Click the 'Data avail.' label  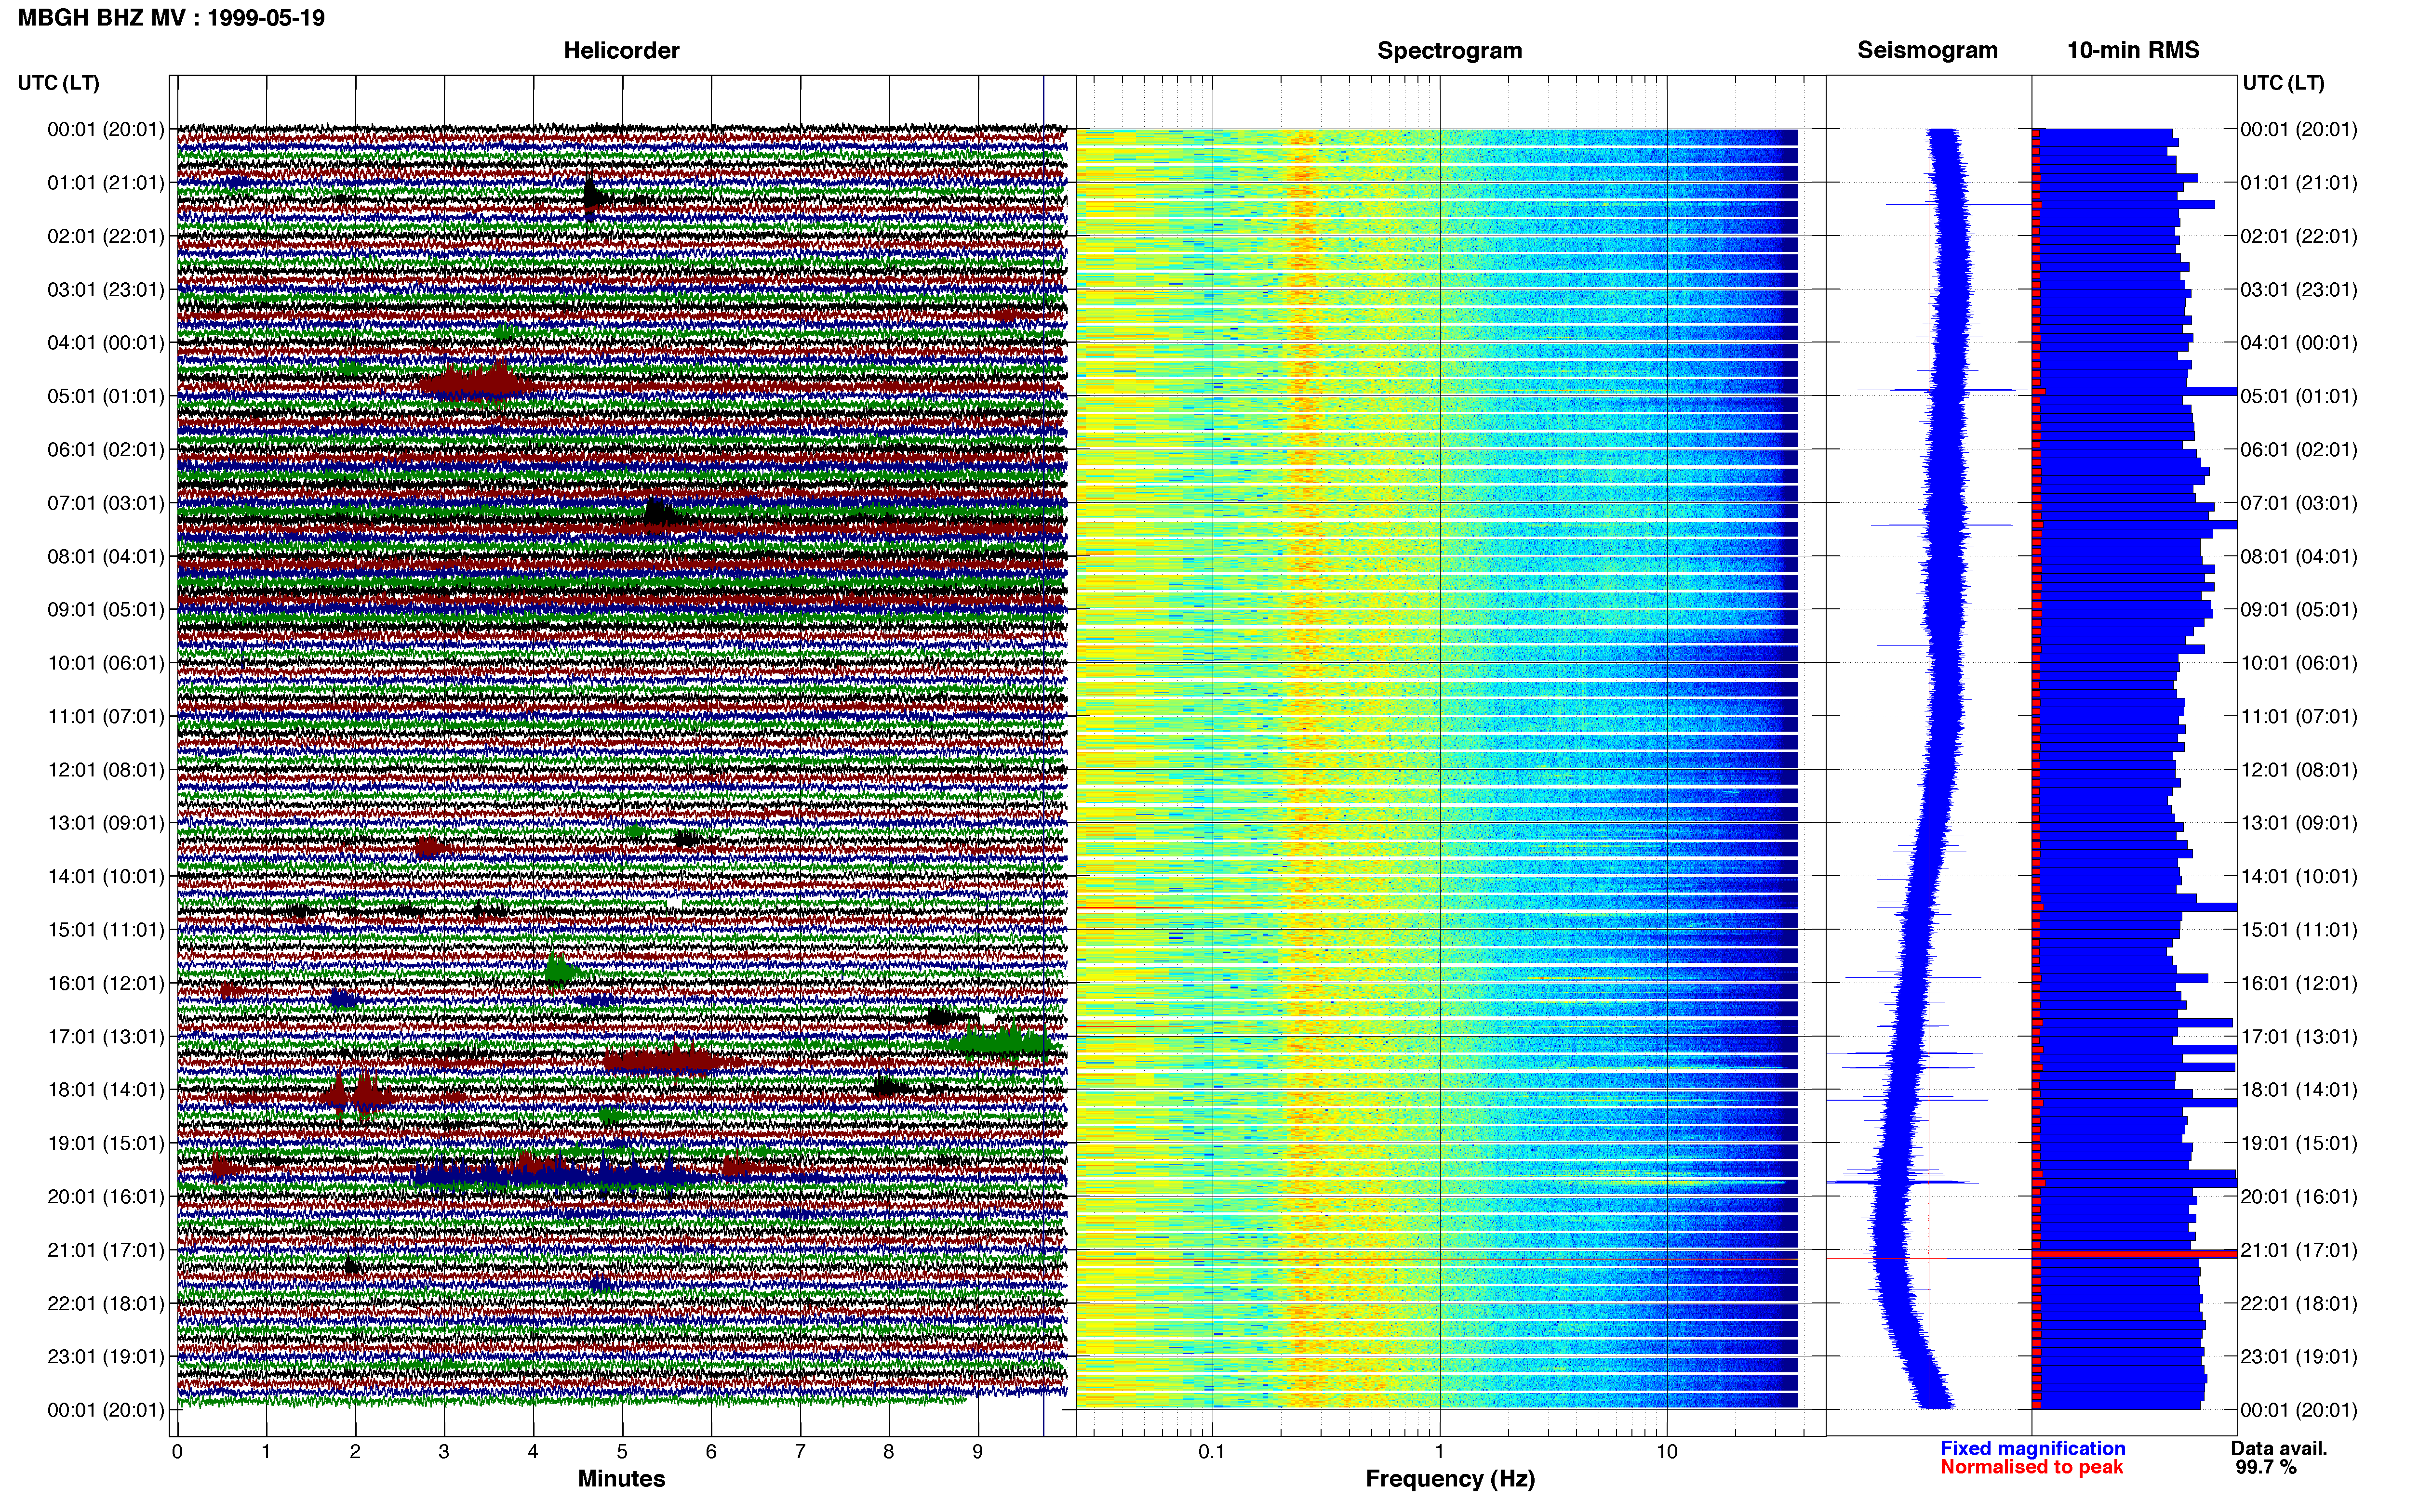tap(2279, 1448)
